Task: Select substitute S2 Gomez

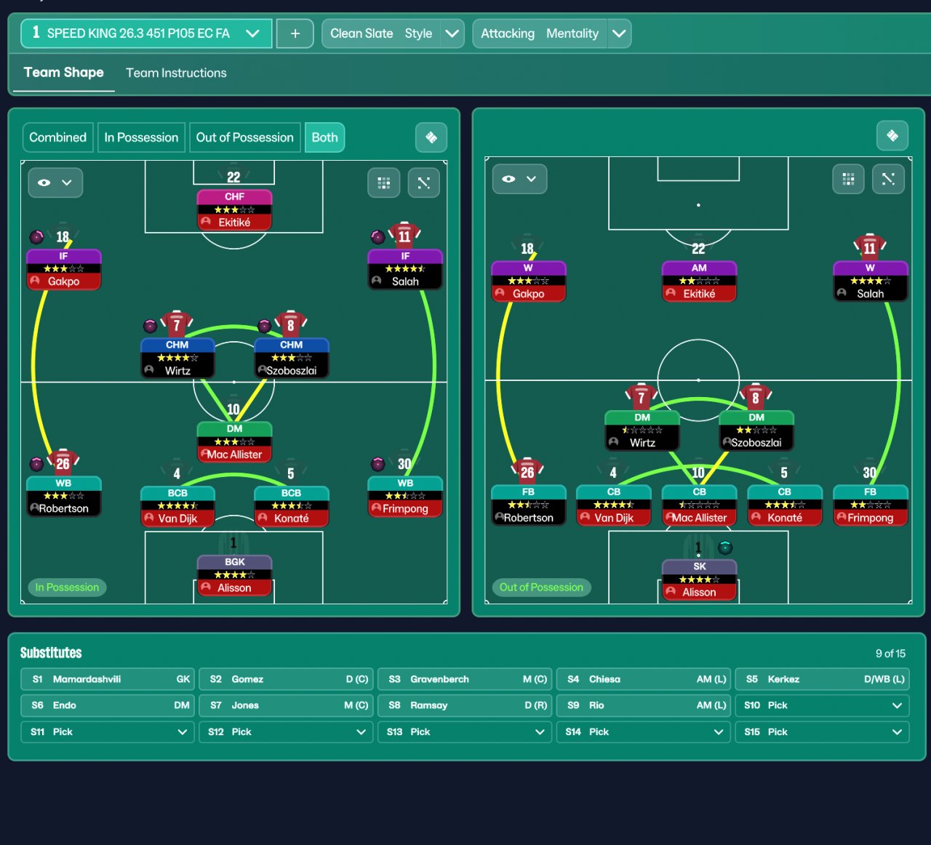Action: tap(286, 679)
